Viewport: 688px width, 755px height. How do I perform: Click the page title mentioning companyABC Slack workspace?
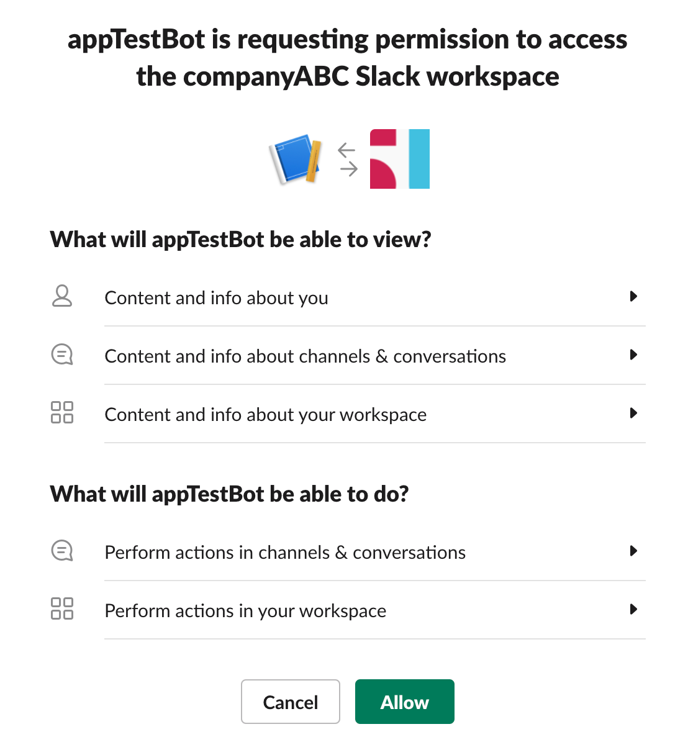(347, 57)
